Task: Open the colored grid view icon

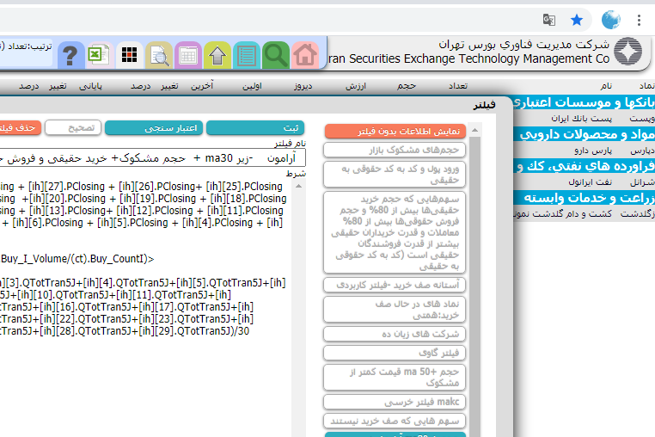Action: coord(130,55)
